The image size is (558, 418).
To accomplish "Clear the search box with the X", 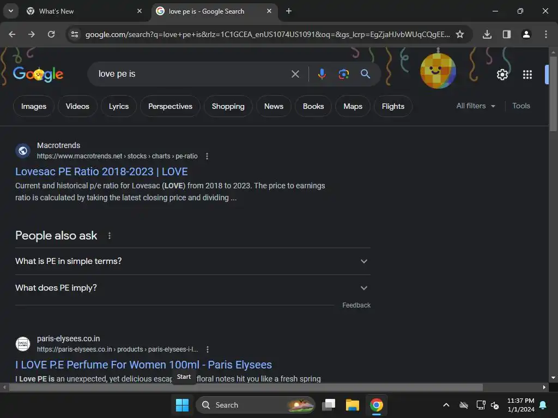I will click(x=295, y=74).
